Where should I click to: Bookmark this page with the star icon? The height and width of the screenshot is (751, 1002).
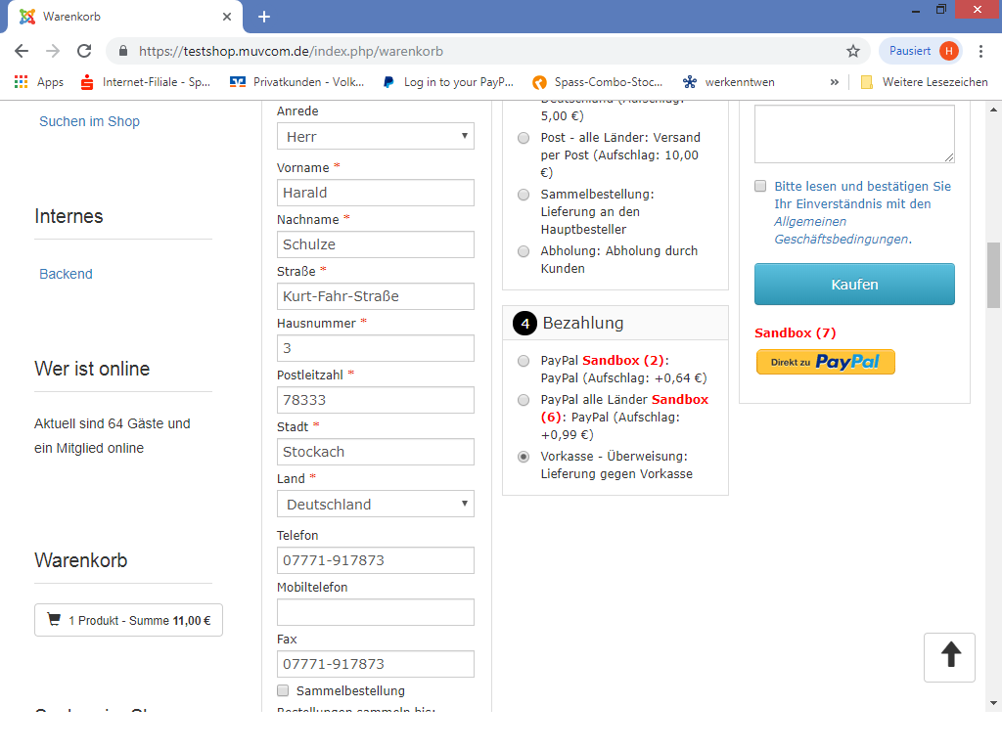point(852,51)
